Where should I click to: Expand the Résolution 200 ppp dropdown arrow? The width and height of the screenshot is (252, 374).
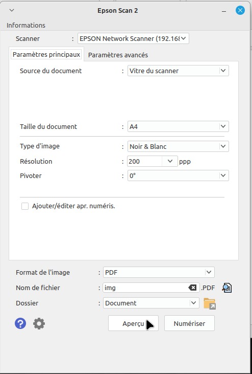(x=170, y=161)
